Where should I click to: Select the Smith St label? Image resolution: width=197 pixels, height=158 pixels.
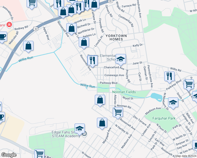click(x=180, y=97)
